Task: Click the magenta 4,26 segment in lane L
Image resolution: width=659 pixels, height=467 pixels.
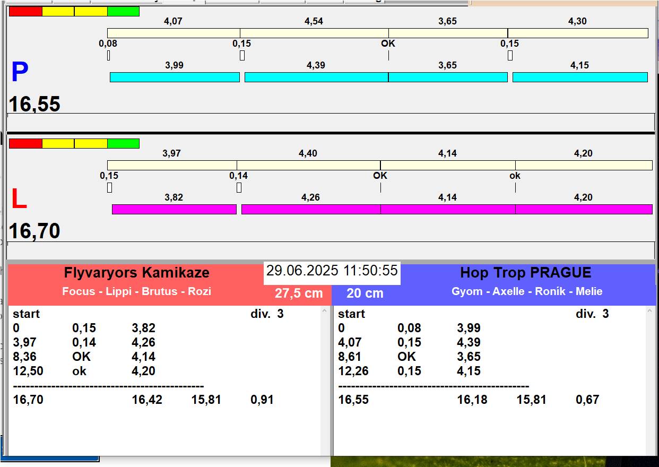Action: click(x=311, y=209)
